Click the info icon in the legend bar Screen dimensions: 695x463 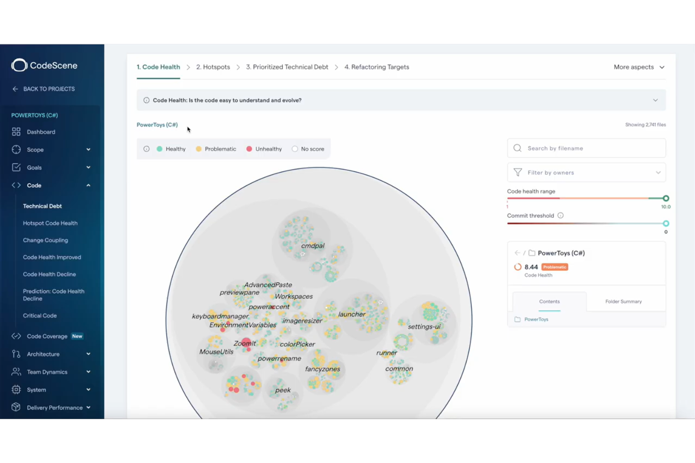(147, 149)
